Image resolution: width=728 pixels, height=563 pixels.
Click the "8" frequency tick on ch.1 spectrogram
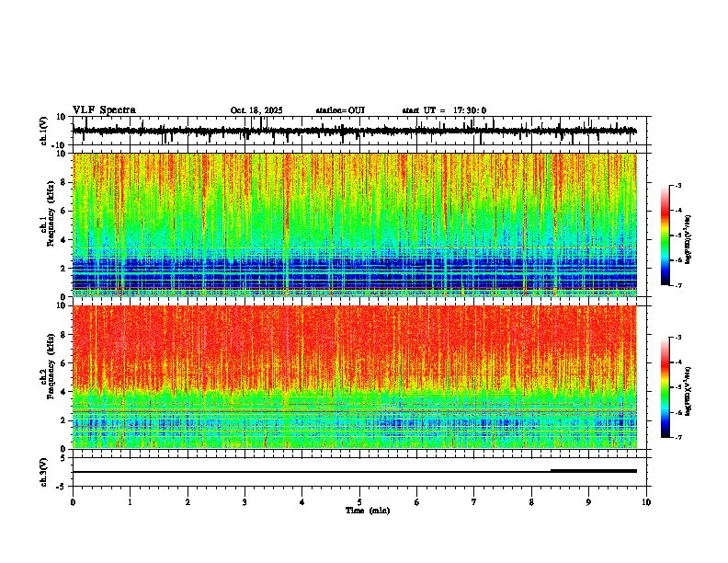tap(64, 182)
